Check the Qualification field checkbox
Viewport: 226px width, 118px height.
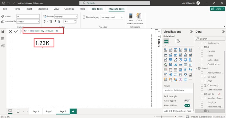click(202, 64)
